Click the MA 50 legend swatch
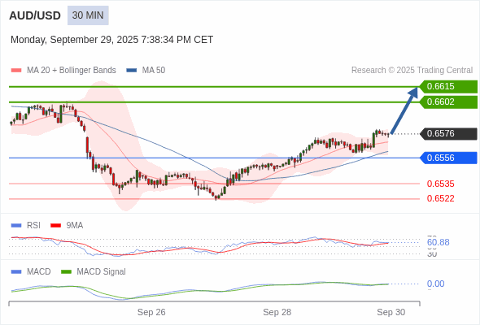 [131, 71]
